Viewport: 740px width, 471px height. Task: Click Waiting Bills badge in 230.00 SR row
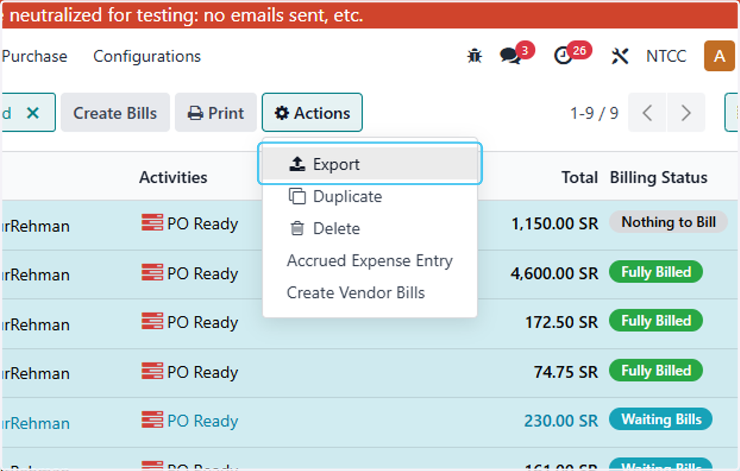660,419
